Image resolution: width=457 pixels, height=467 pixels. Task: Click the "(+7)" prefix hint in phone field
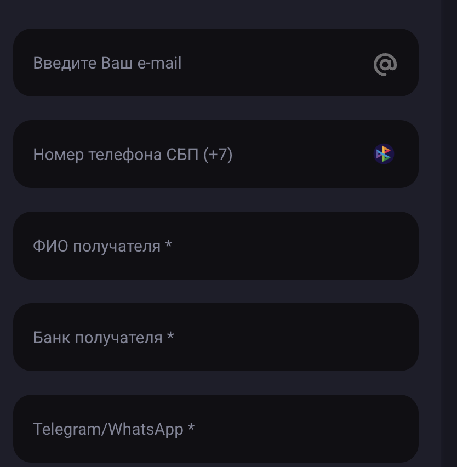pos(218,155)
